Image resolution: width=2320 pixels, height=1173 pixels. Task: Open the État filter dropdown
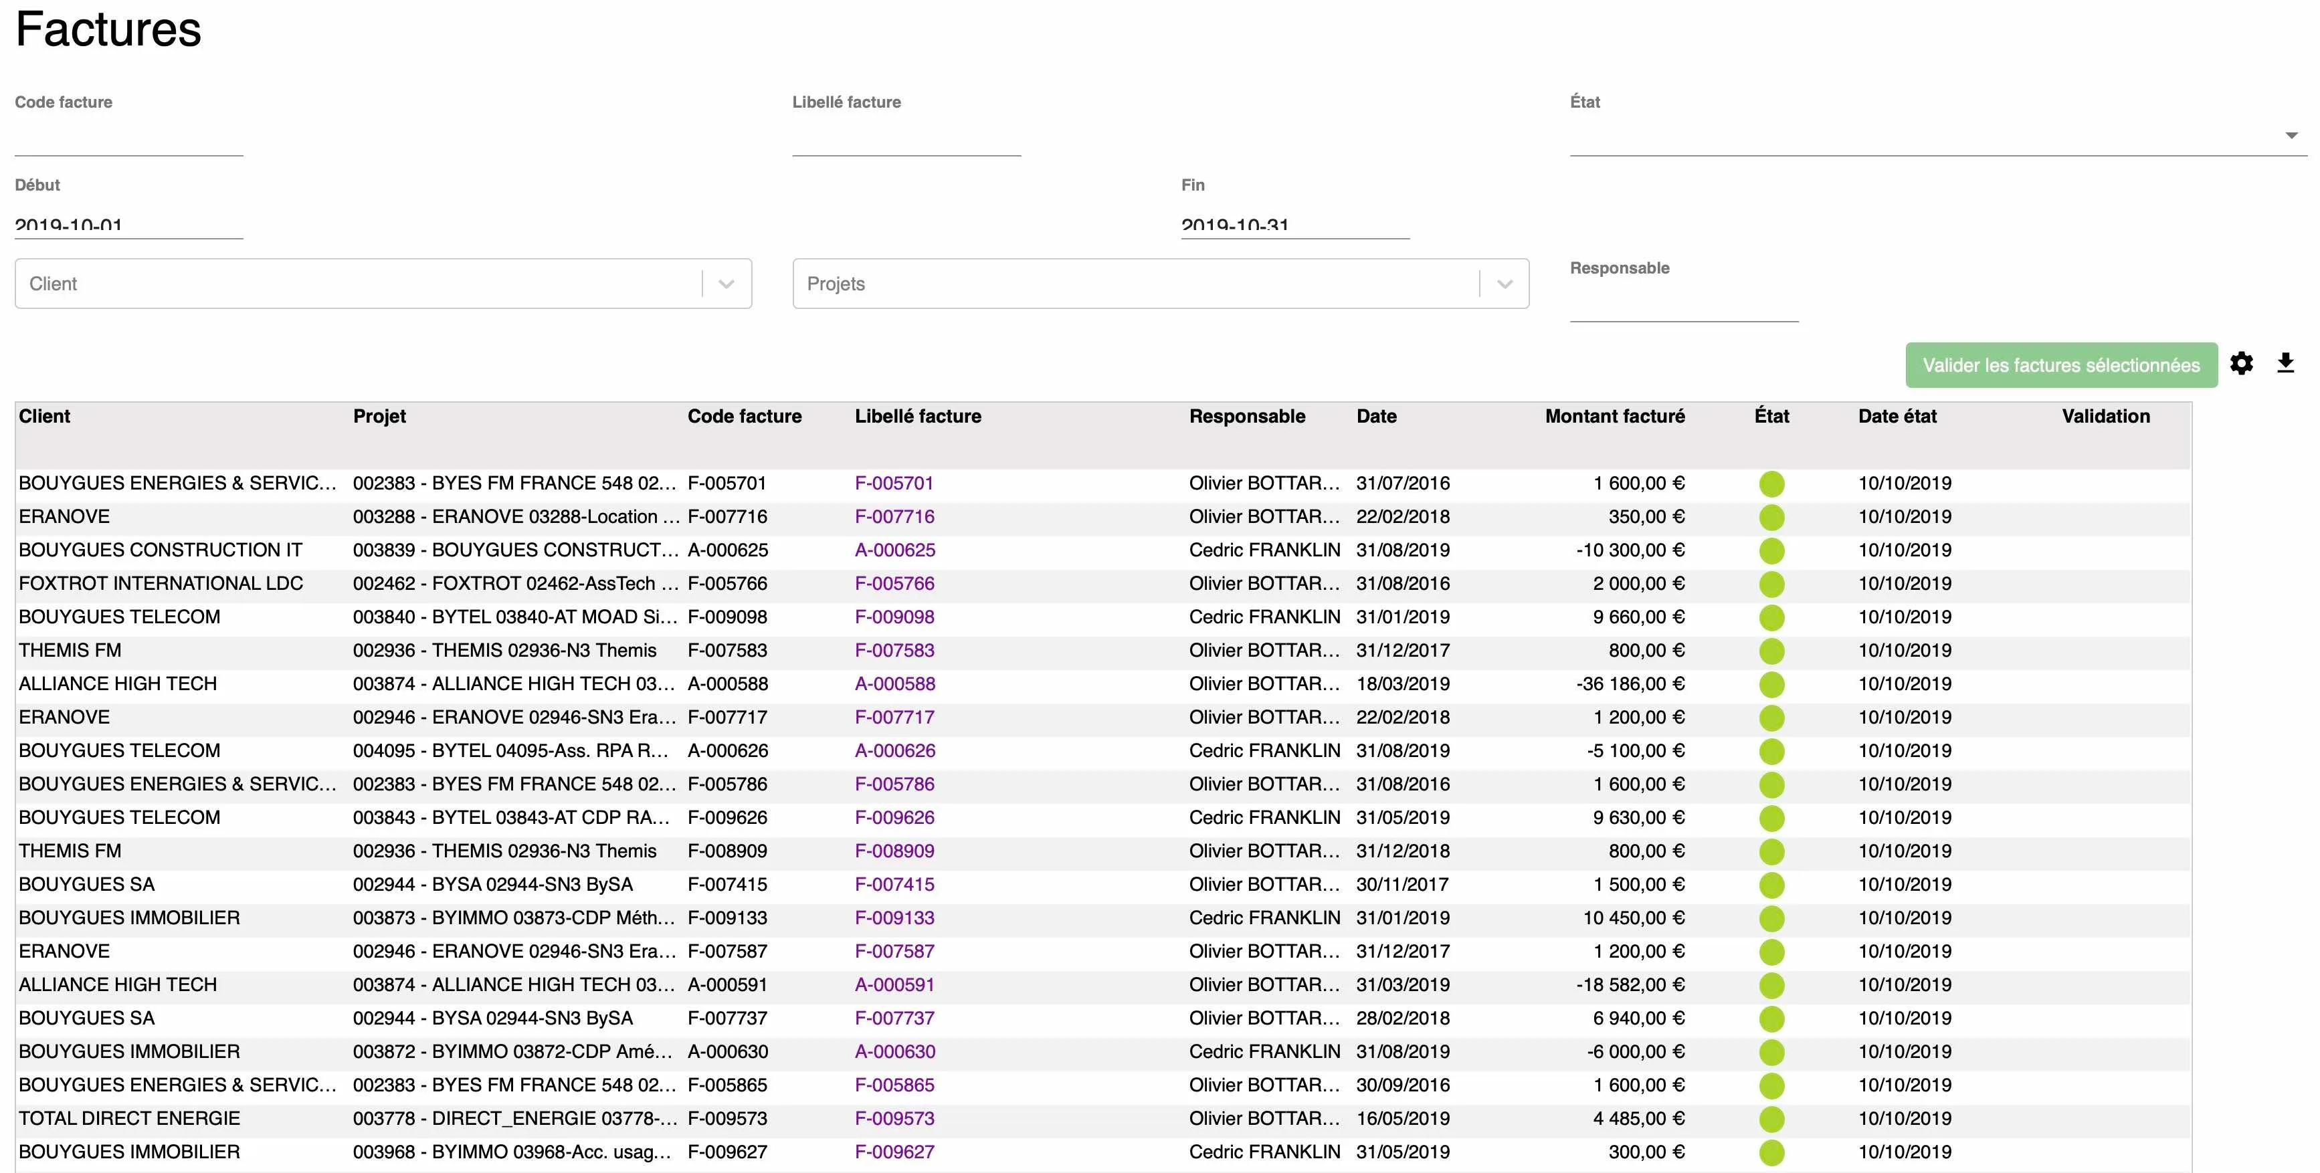click(x=1938, y=136)
